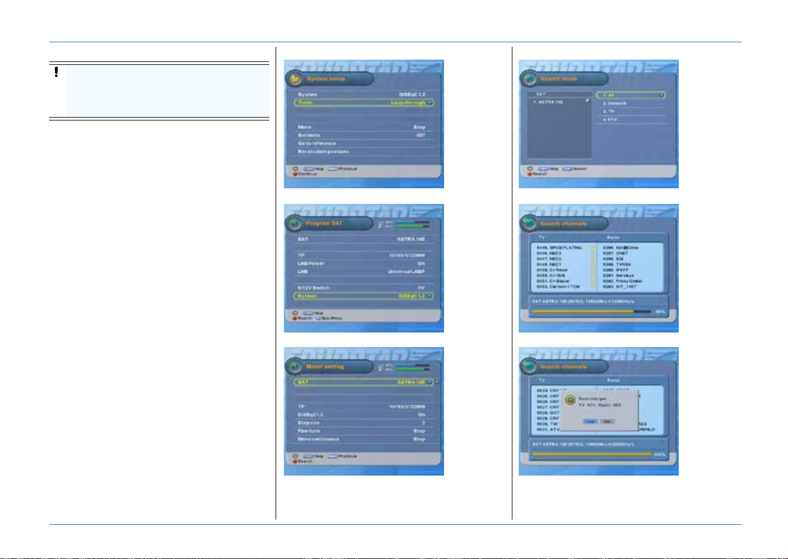Click the Search mode header globe icon
788x559 pixels.
pyautogui.click(x=529, y=78)
